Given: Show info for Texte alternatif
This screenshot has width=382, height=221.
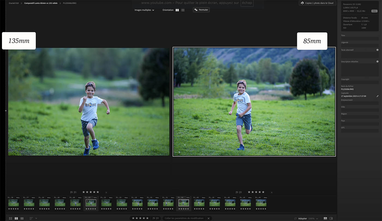Looking at the screenshot, I should (x=377, y=50).
